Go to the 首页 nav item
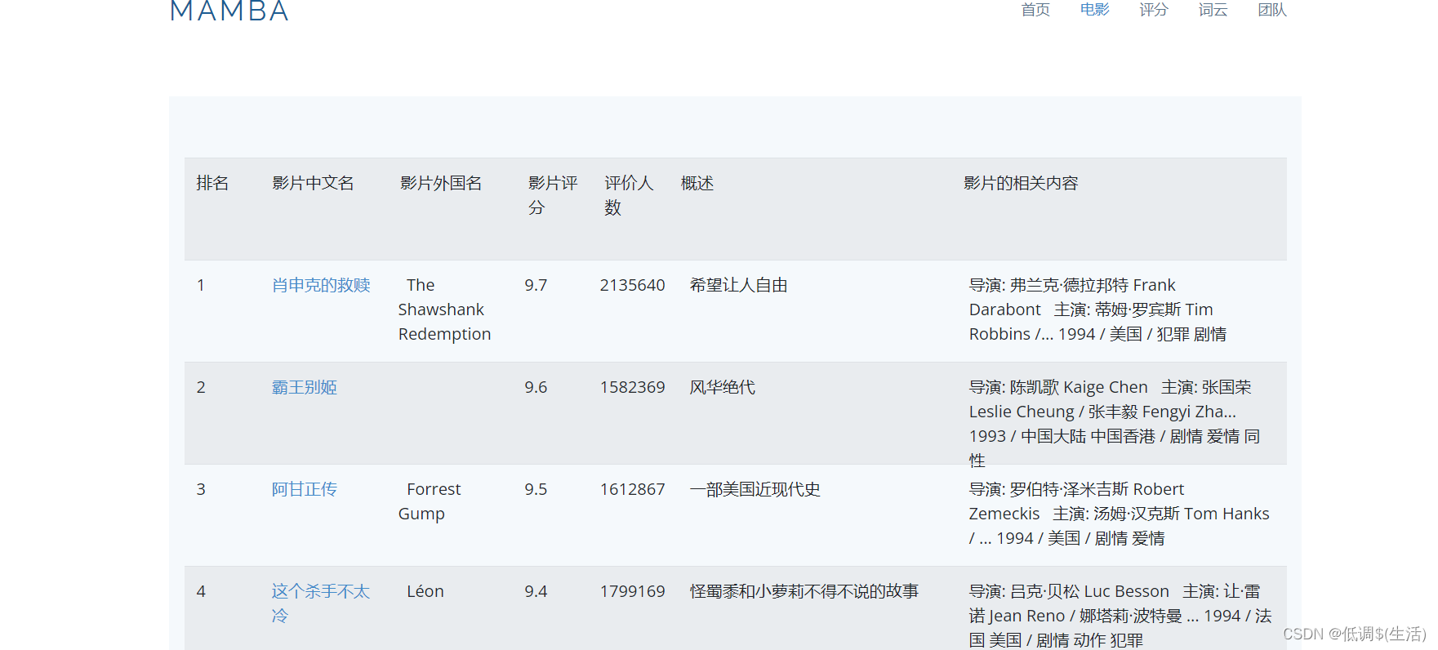The width and height of the screenshot is (1438, 650). 1035,10
